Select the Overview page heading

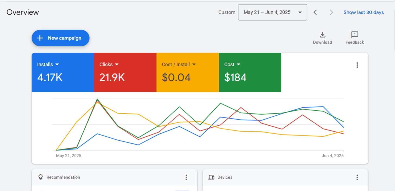23,12
